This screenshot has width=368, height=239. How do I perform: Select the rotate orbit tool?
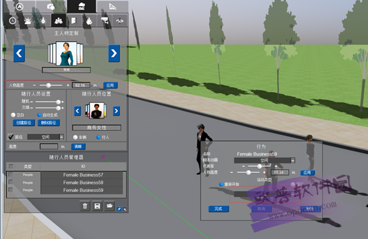120,21
